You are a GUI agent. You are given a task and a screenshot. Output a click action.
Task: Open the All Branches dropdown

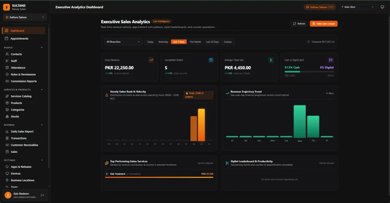123,42
